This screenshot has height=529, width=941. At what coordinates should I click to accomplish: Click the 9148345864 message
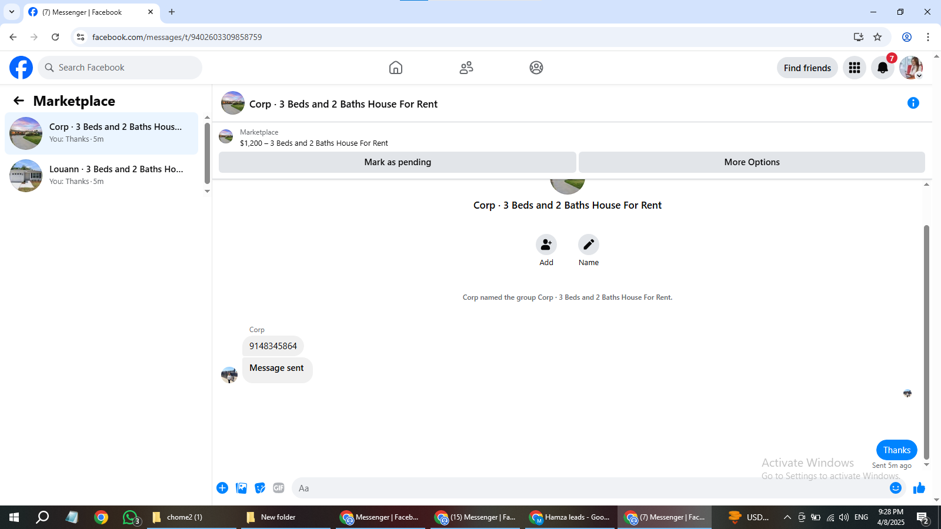click(x=273, y=346)
